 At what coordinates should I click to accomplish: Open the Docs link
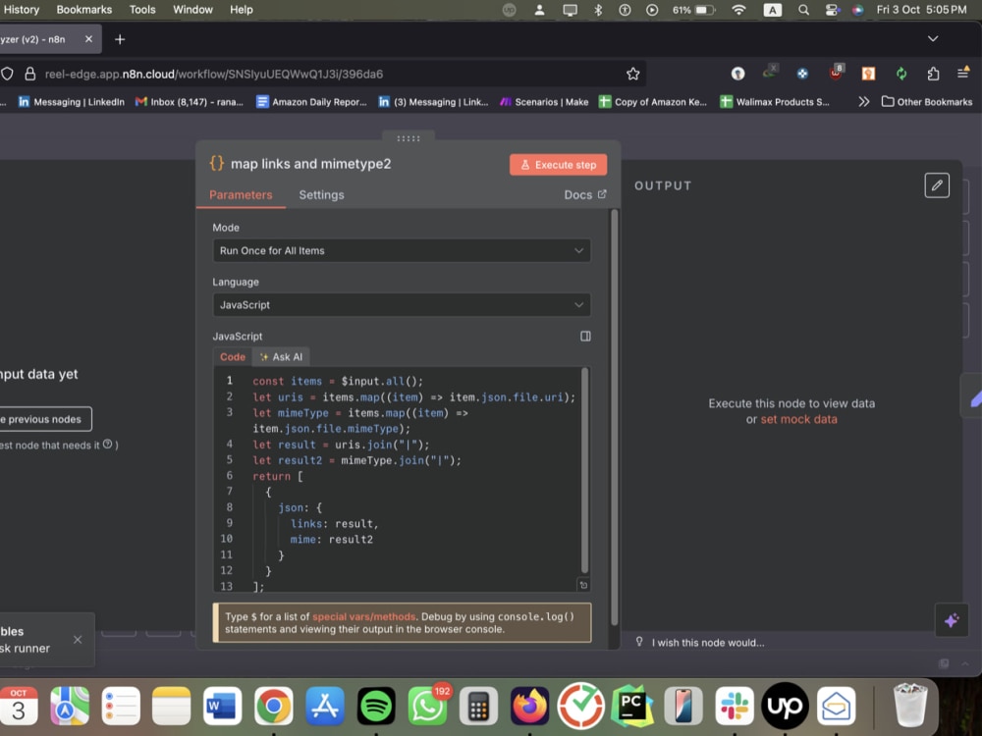point(585,194)
